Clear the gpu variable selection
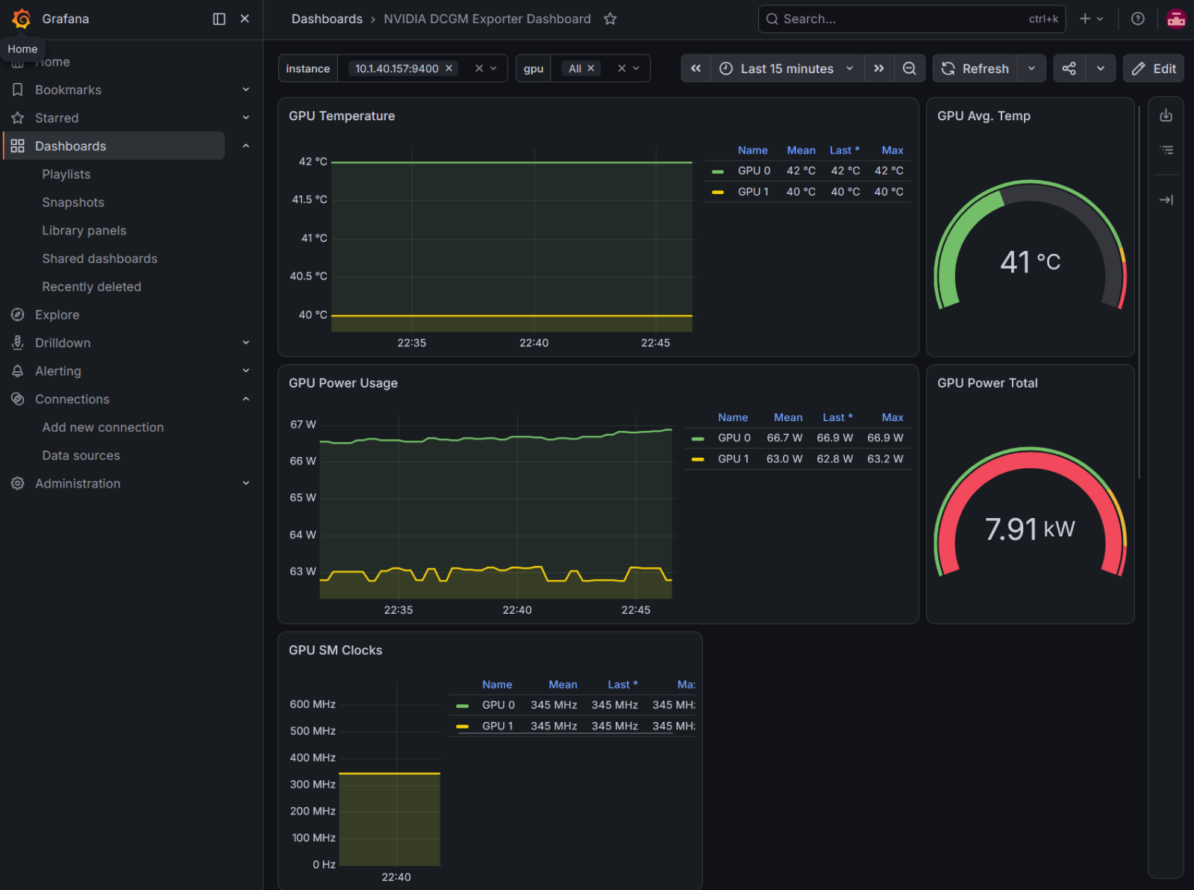 pyautogui.click(x=622, y=69)
